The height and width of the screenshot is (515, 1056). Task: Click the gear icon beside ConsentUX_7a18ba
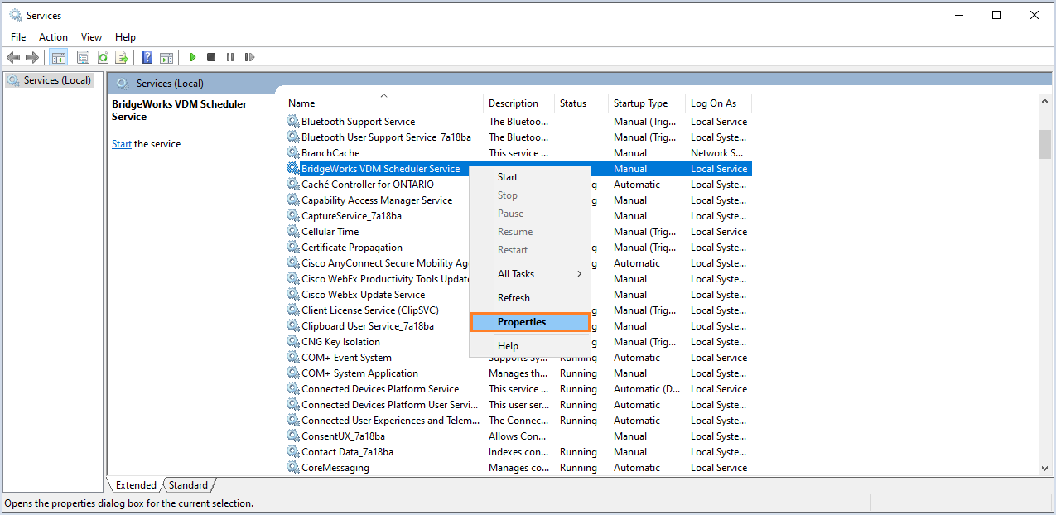pos(293,436)
